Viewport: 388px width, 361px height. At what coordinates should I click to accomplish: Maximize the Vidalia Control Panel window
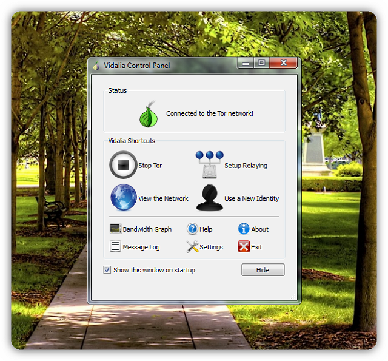coord(261,63)
